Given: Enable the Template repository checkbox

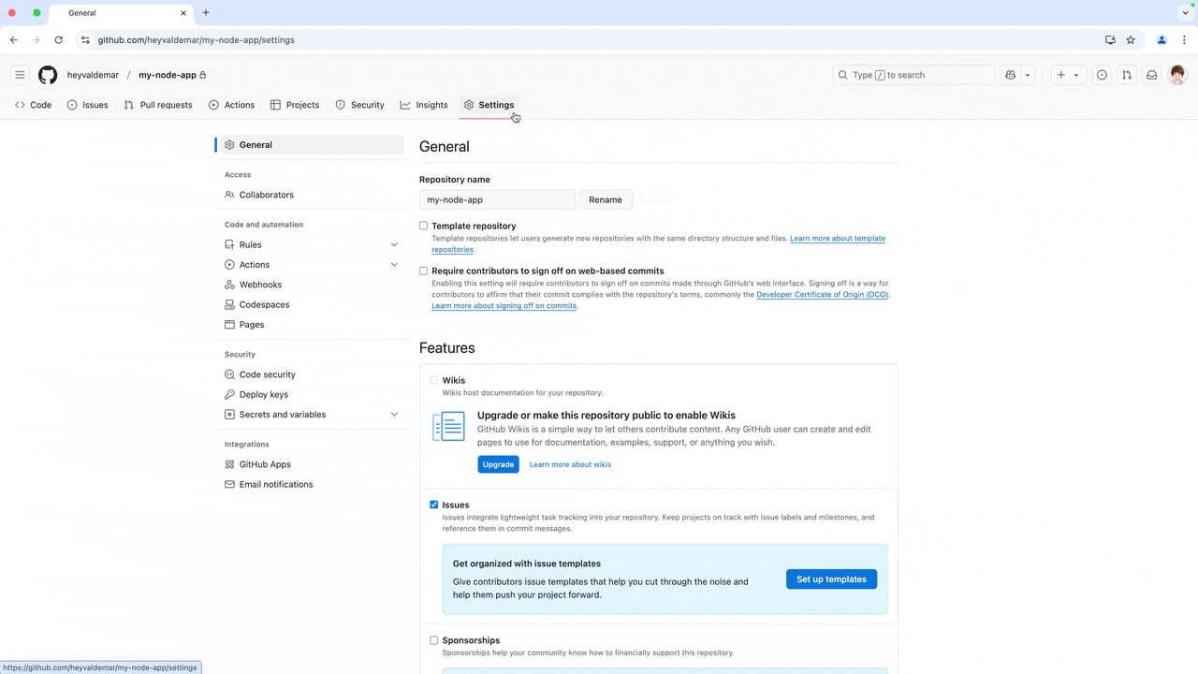Looking at the screenshot, I should 424,226.
